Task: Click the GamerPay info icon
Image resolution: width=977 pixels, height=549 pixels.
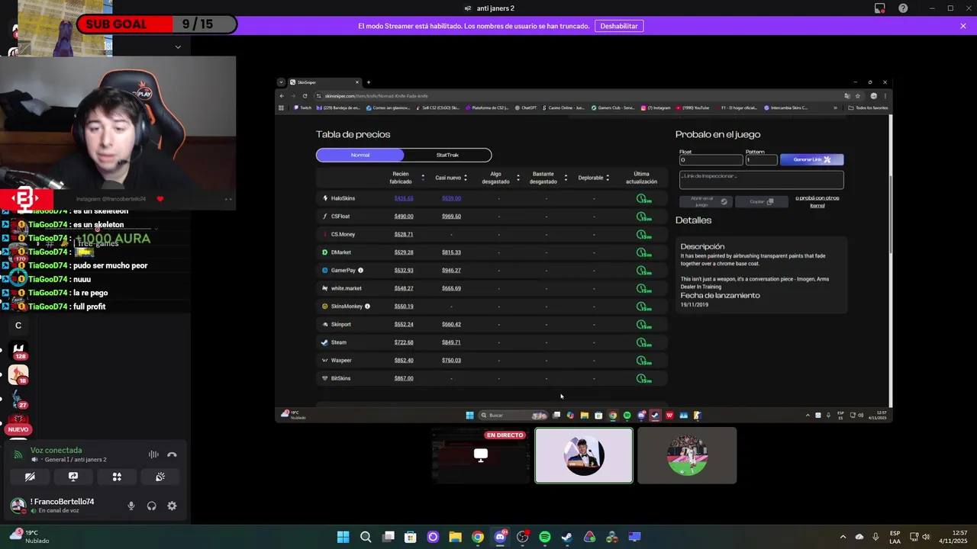Action: pos(360,270)
